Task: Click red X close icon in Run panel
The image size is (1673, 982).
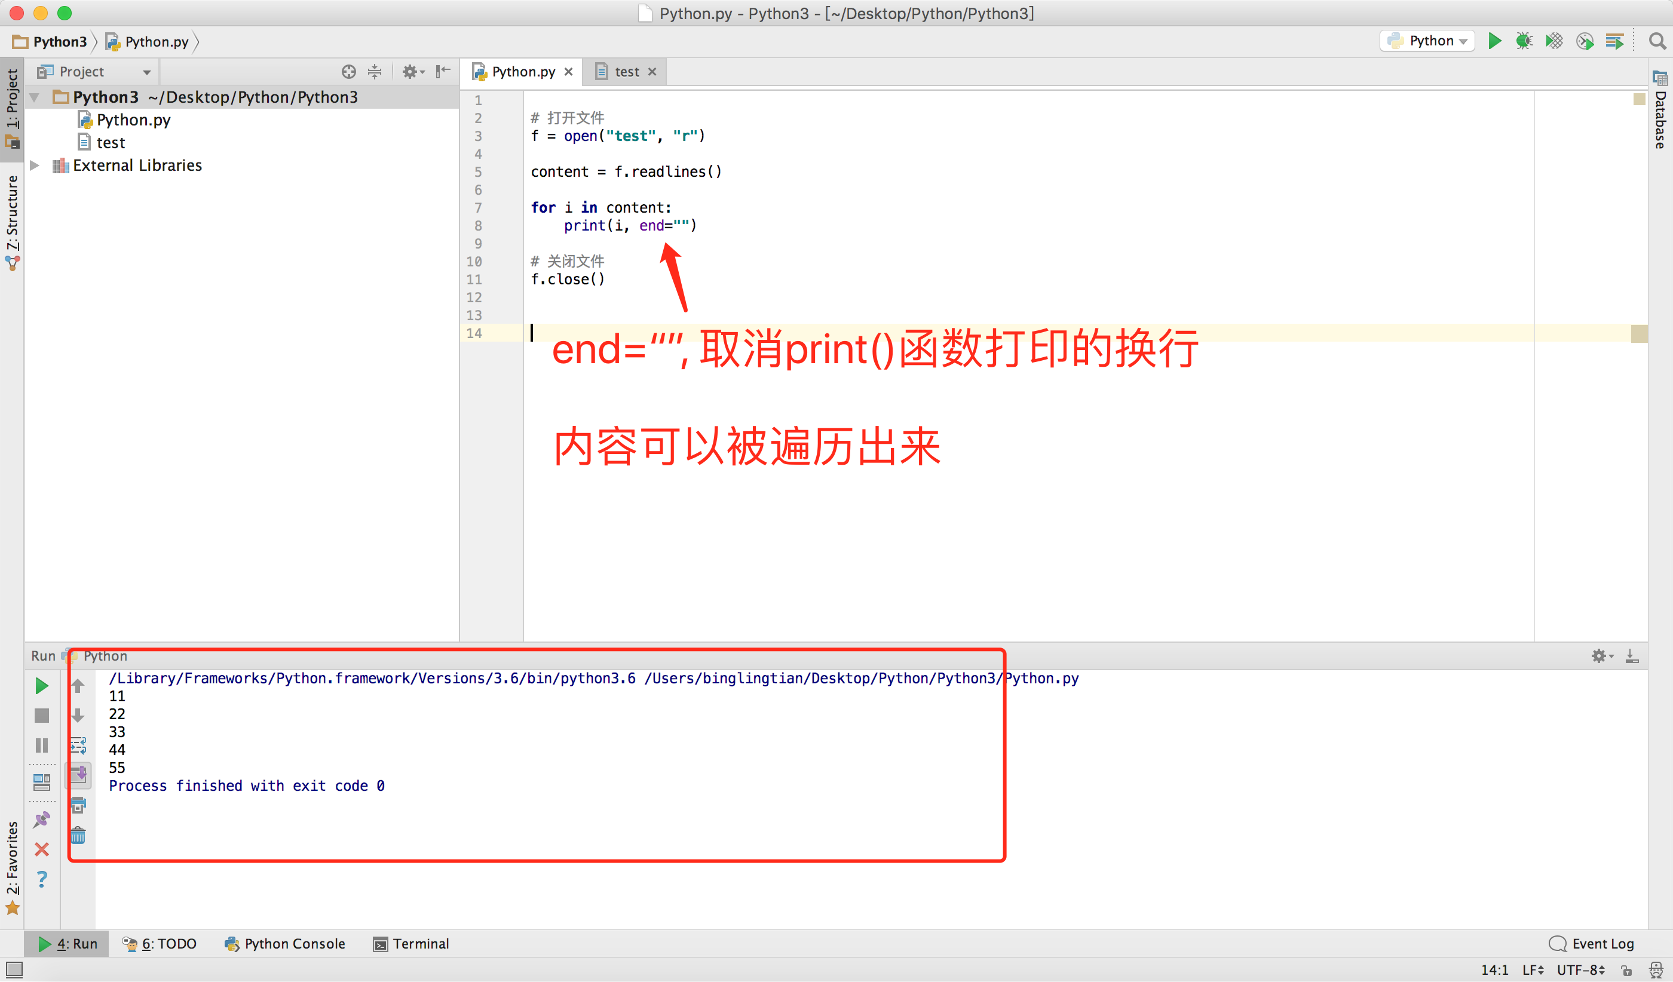Action: (x=42, y=849)
